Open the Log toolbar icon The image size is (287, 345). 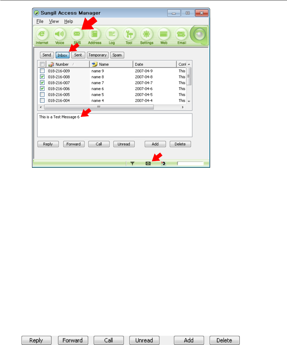[112, 34]
